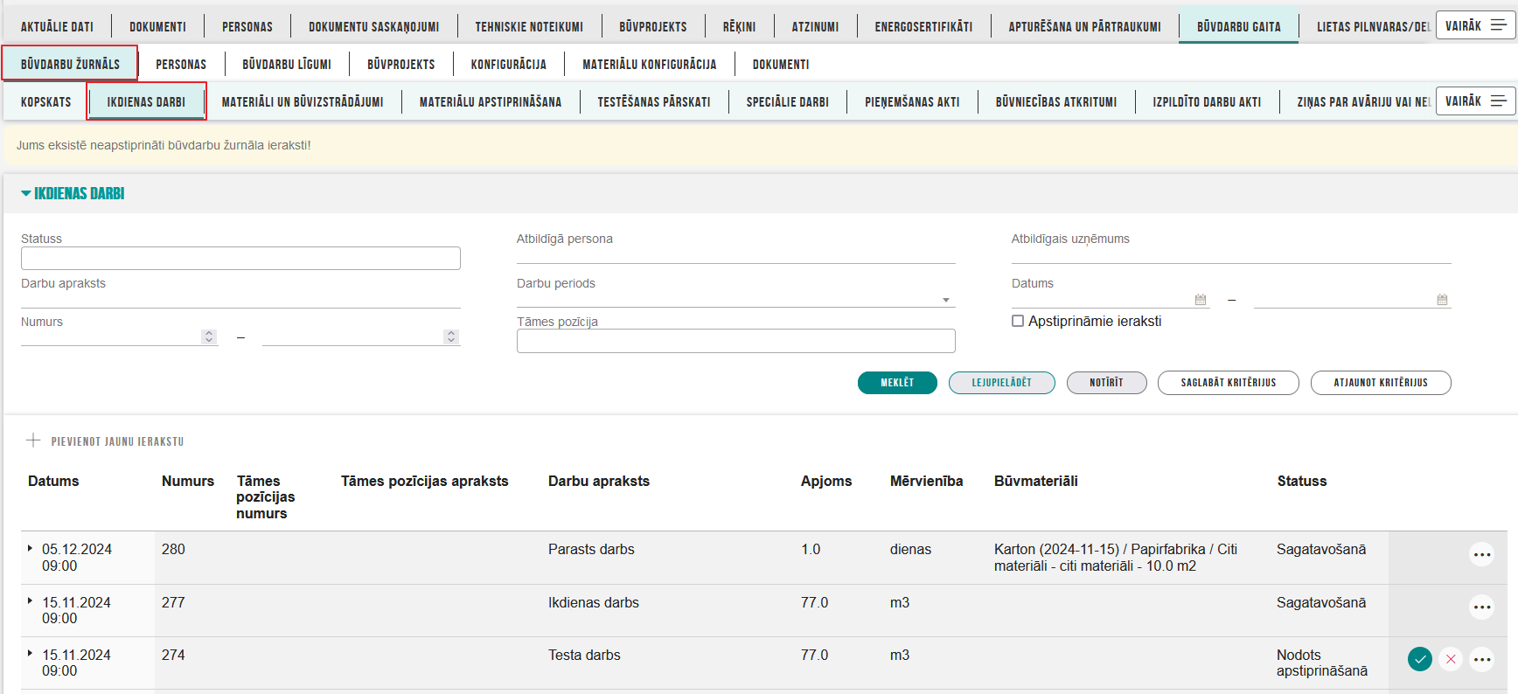Image resolution: width=1518 pixels, height=694 pixels.
Task: Focus the Darbu apraksts field
Action: [240, 299]
